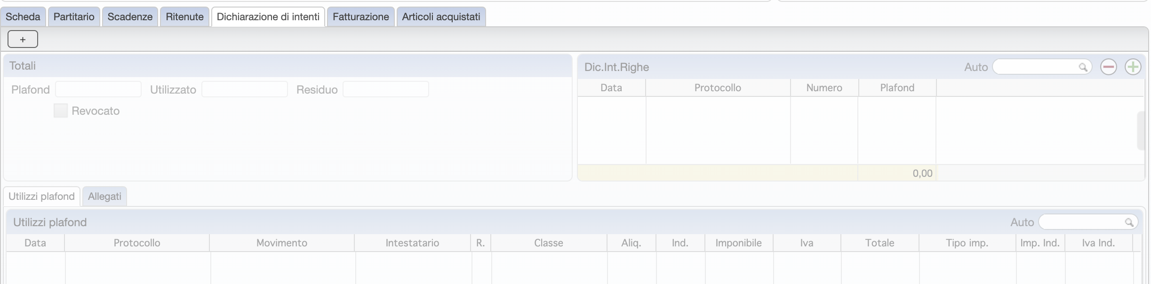The height and width of the screenshot is (284, 1151).
Task: Select the Utilizzi plafond sub-tab
Action: pos(41,197)
